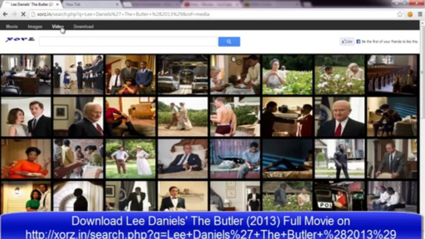Viewport: 425px width, 239px height.
Task: Click the browser forward arrow
Action: (x=14, y=14)
